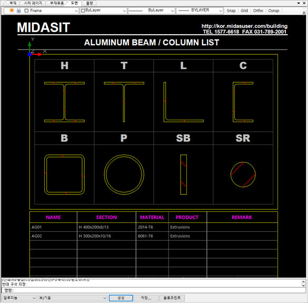Switch to the 부재목록 tab
This screenshot has height=303, width=308.
57,3
